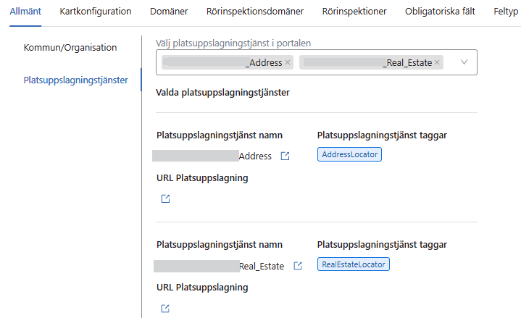Go to the Domäner tab

169,11
